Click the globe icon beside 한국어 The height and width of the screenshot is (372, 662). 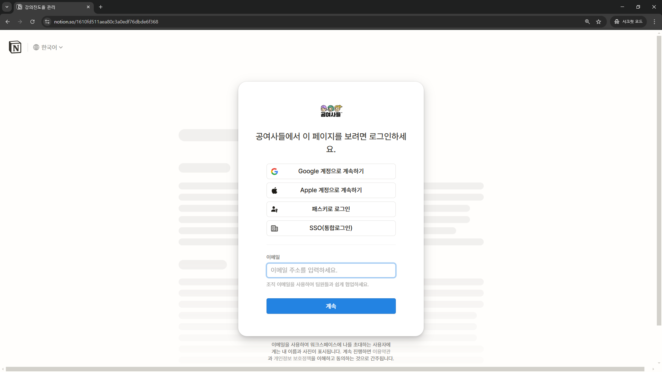click(36, 47)
